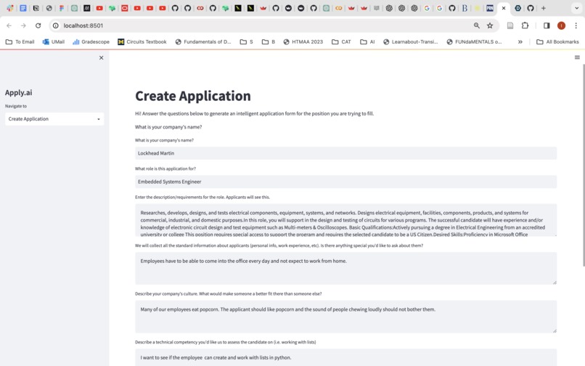Bookmark this page with the star
Viewport: 585px width, 366px height.
tap(490, 25)
